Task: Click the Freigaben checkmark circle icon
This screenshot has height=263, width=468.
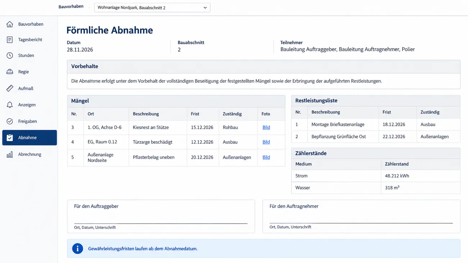Action: point(10,121)
